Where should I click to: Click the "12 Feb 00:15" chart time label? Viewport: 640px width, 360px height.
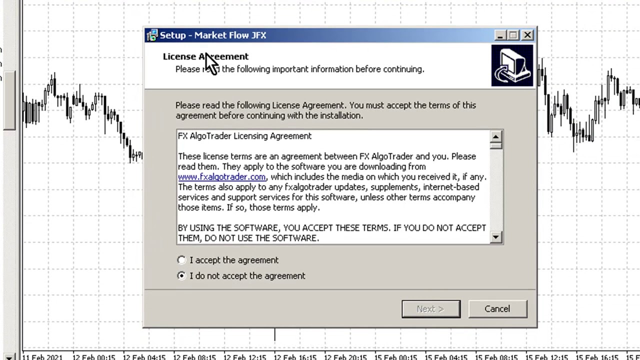pos(94,357)
